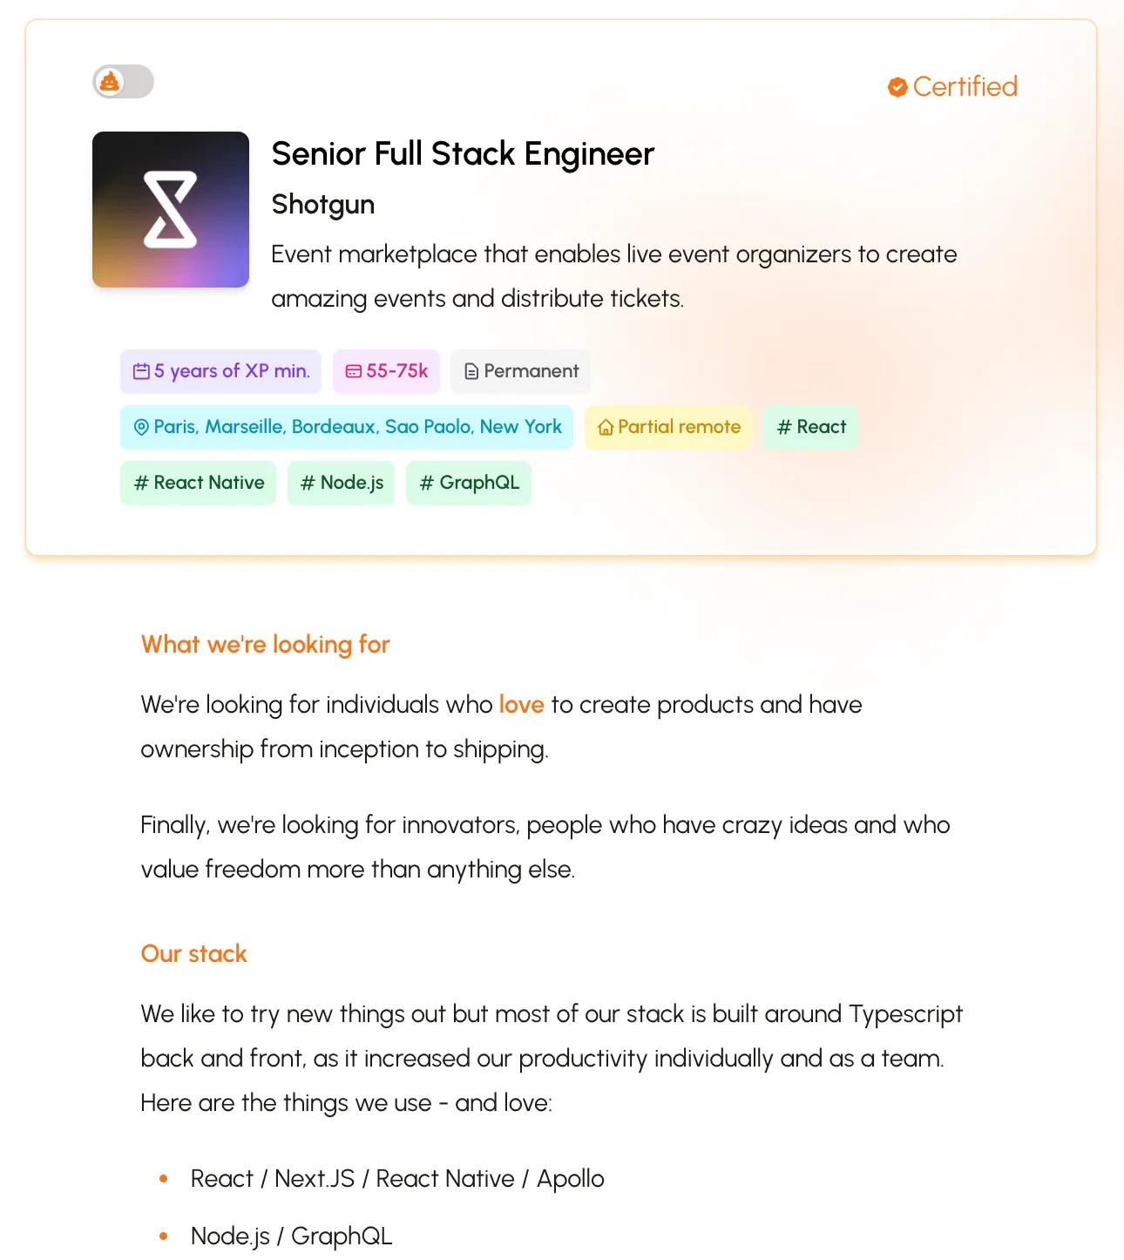The width and height of the screenshot is (1124, 1260).
Task: Click the orange word love
Action: coord(522,704)
